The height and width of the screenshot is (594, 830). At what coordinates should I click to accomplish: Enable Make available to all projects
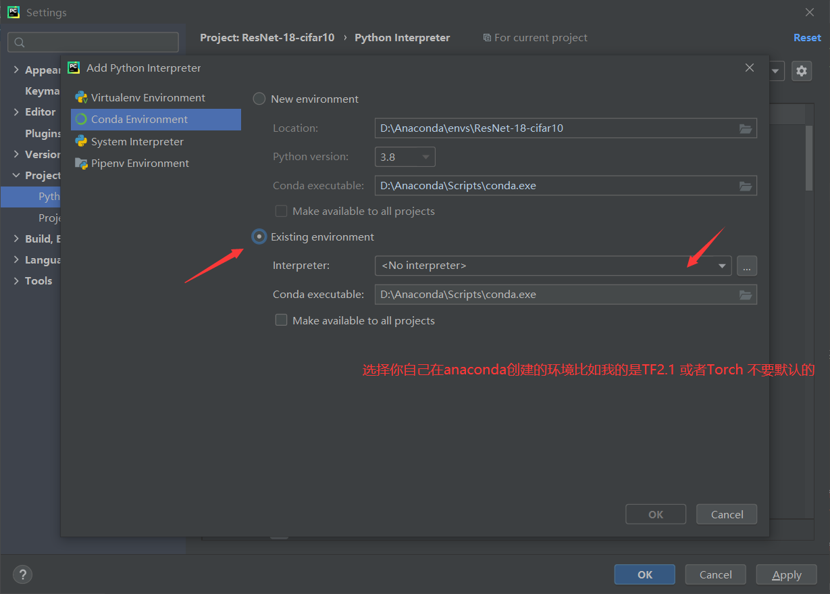click(x=281, y=320)
